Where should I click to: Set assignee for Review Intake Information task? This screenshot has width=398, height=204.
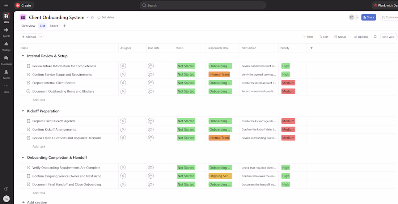(x=123, y=66)
